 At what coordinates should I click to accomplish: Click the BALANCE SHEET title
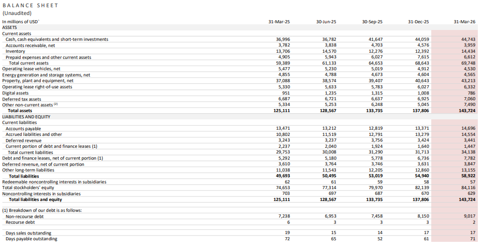(x=31, y=5)
